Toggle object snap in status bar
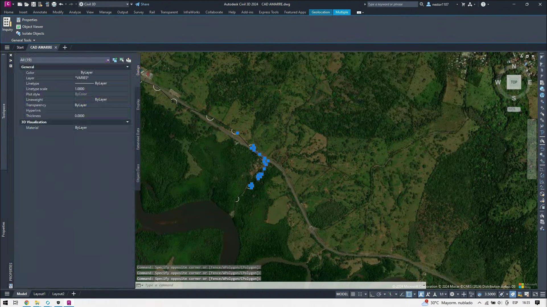 (409, 294)
